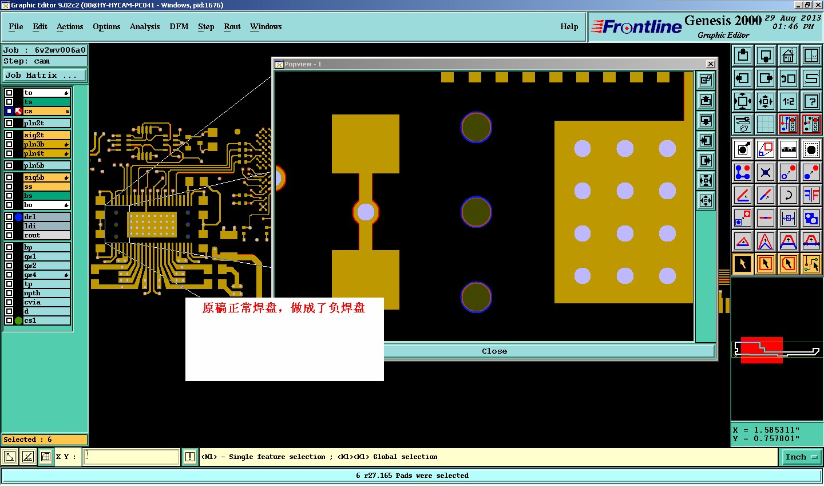
Task: Click the red arrow marker on cs layer
Action: coord(18,111)
